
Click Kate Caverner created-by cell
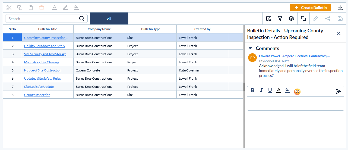[203, 70]
